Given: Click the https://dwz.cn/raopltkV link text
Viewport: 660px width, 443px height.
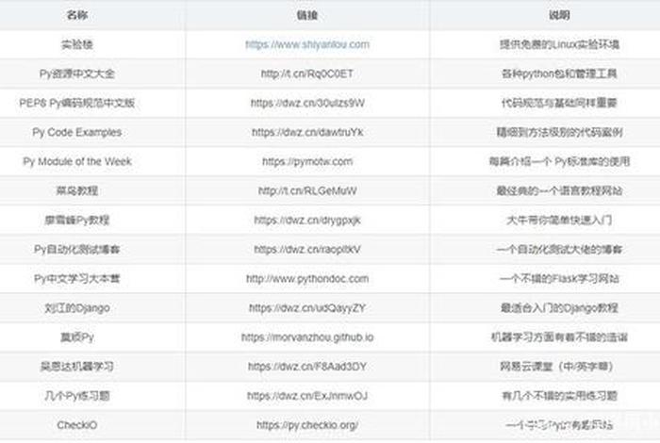Looking at the screenshot, I should [x=307, y=249].
